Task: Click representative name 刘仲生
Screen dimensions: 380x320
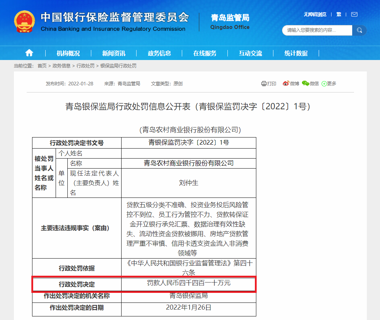Action: (189, 183)
